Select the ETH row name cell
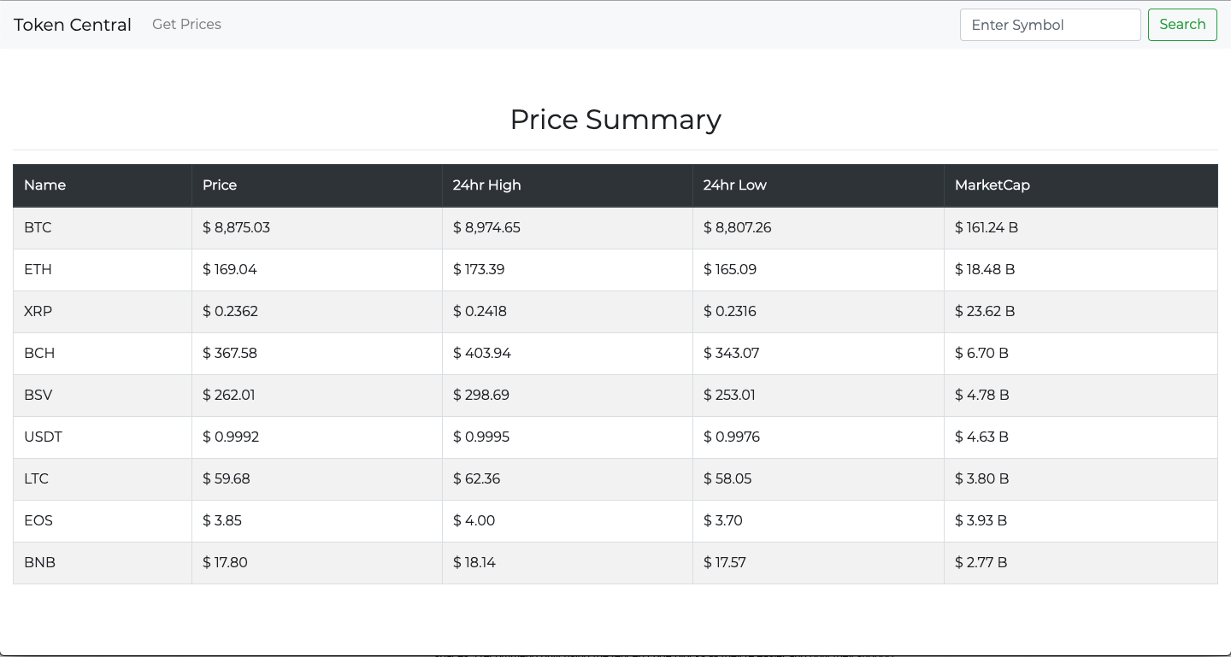This screenshot has height=657, width=1231. [x=38, y=270]
